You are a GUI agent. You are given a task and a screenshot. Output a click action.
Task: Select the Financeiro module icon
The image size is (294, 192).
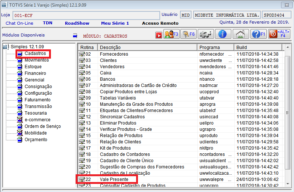20,73
